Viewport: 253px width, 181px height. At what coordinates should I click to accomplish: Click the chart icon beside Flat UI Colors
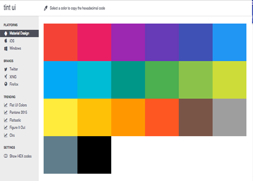pyautogui.click(x=6, y=105)
